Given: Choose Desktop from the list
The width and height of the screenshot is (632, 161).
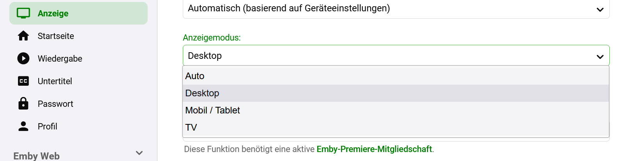Looking at the screenshot, I should click(x=202, y=93).
